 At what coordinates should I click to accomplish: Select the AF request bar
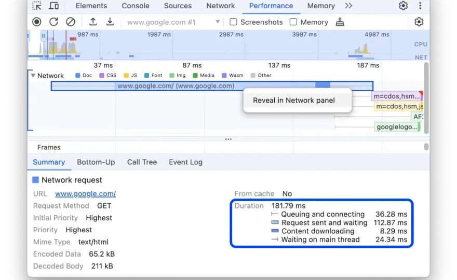(417, 117)
